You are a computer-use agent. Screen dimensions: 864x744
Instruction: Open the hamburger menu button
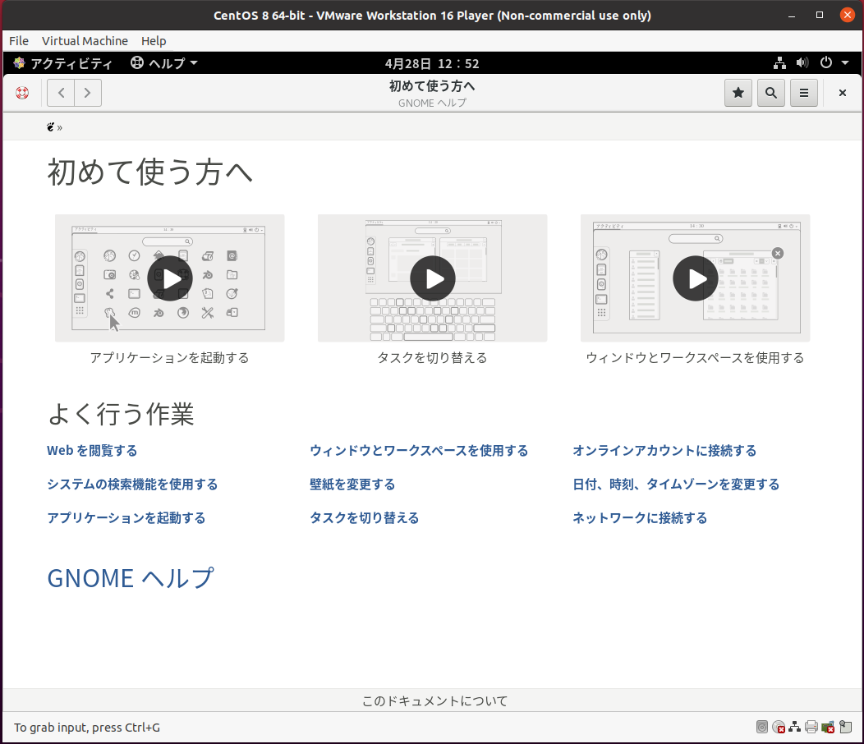(803, 93)
